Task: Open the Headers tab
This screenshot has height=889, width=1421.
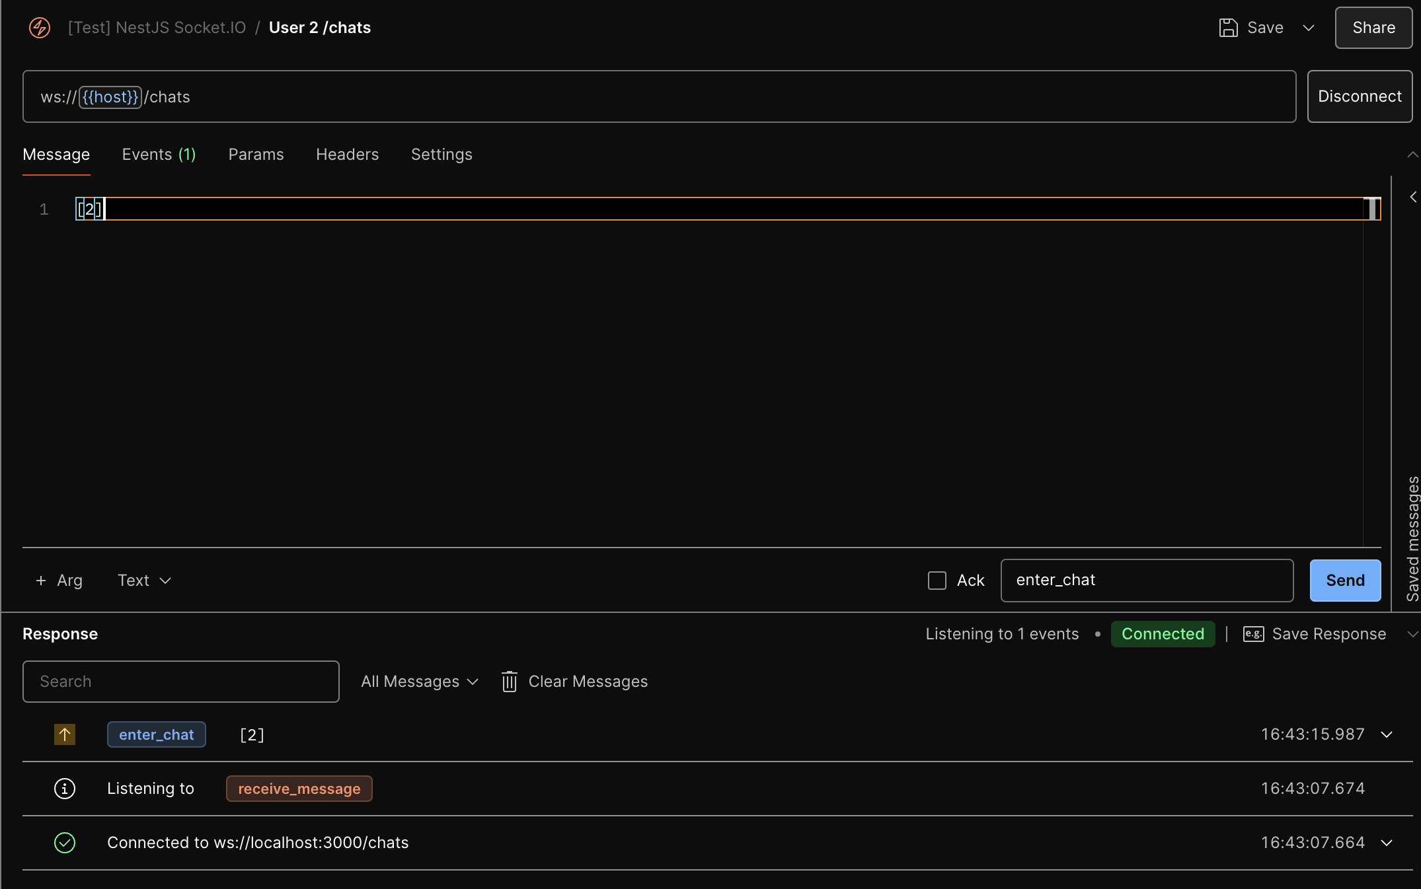Action: [x=347, y=155]
